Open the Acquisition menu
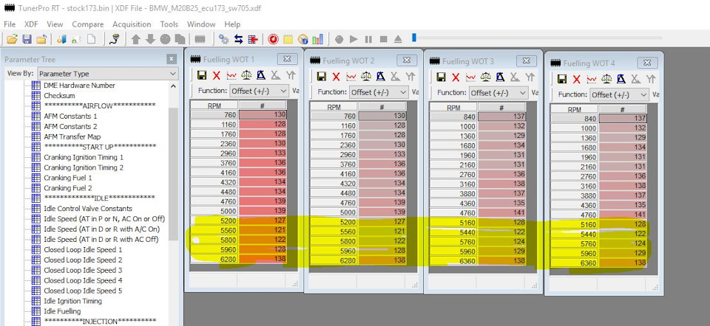The width and height of the screenshot is (710, 326). coord(132,24)
